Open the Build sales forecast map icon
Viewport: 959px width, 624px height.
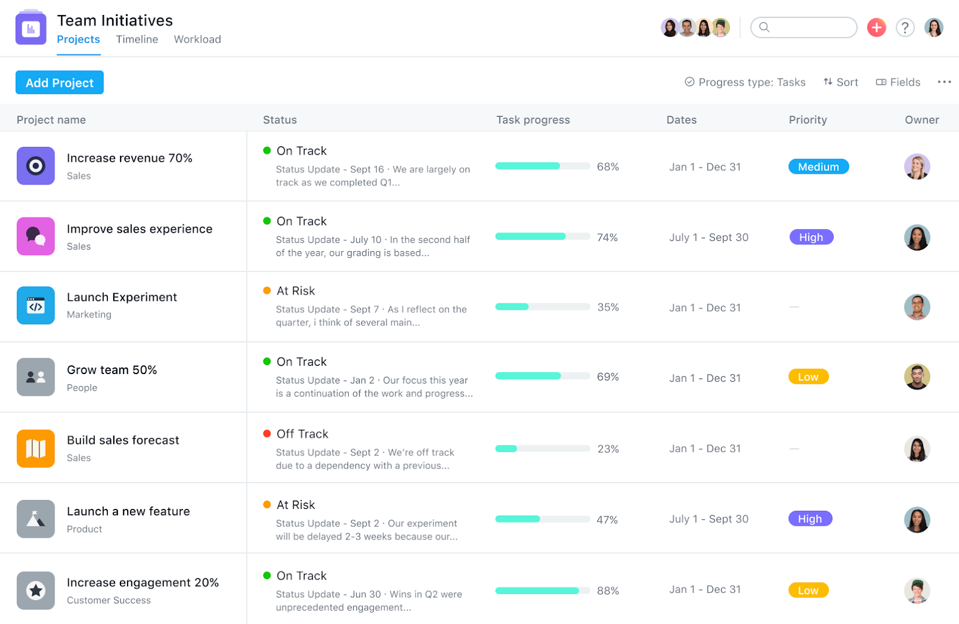[35, 448]
